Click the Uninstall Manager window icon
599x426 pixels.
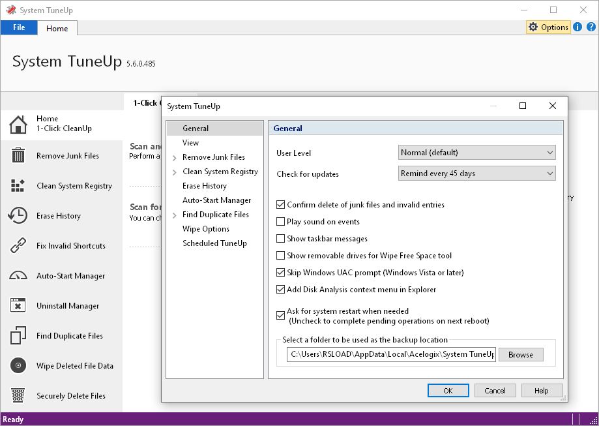(x=18, y=305)
